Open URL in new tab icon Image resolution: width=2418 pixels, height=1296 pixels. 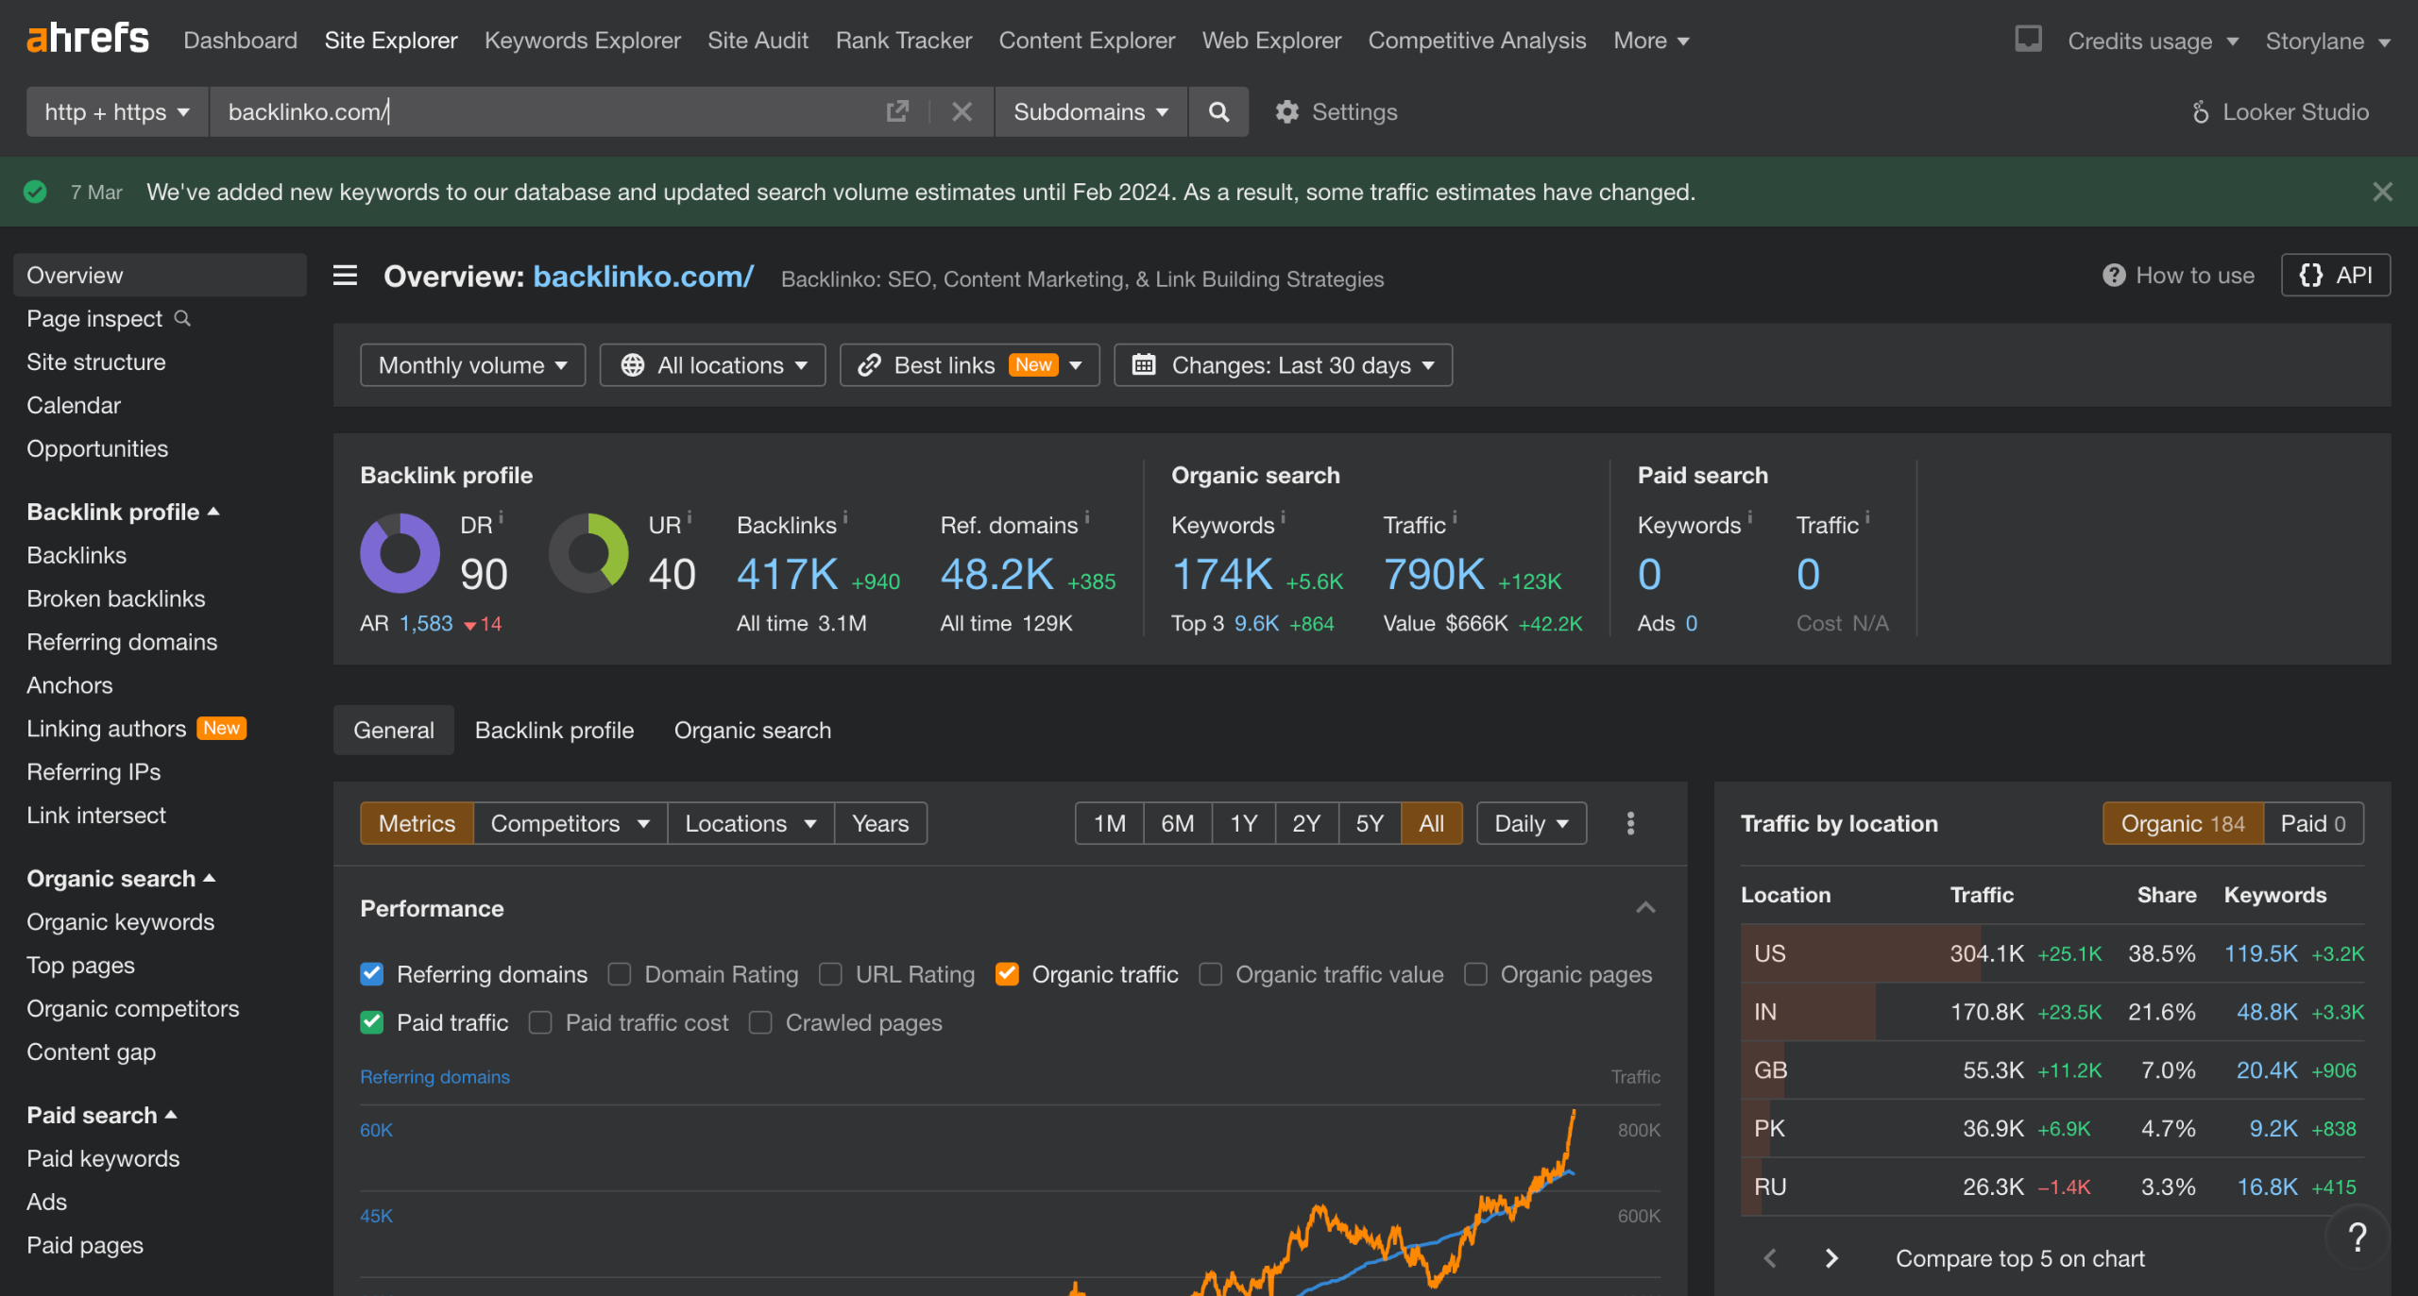tap(897, 112)
